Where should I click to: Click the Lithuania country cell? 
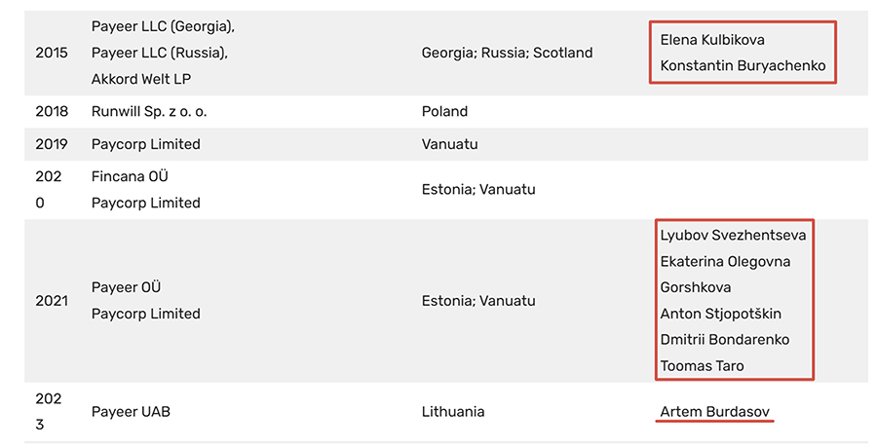(453, 412)
